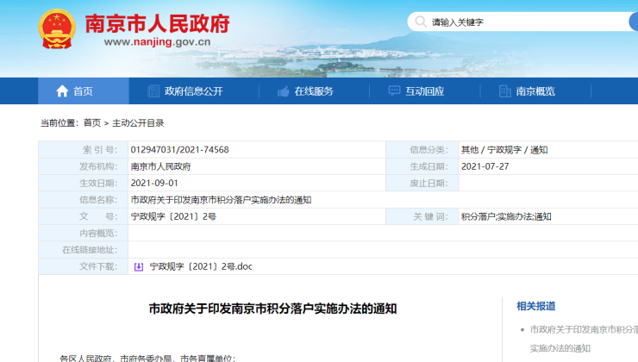The width and height of the screenshot is (638, 362).
Task: Click the 在线服务 heart icon
Action: pyautogui.click(x=283, y=91)
